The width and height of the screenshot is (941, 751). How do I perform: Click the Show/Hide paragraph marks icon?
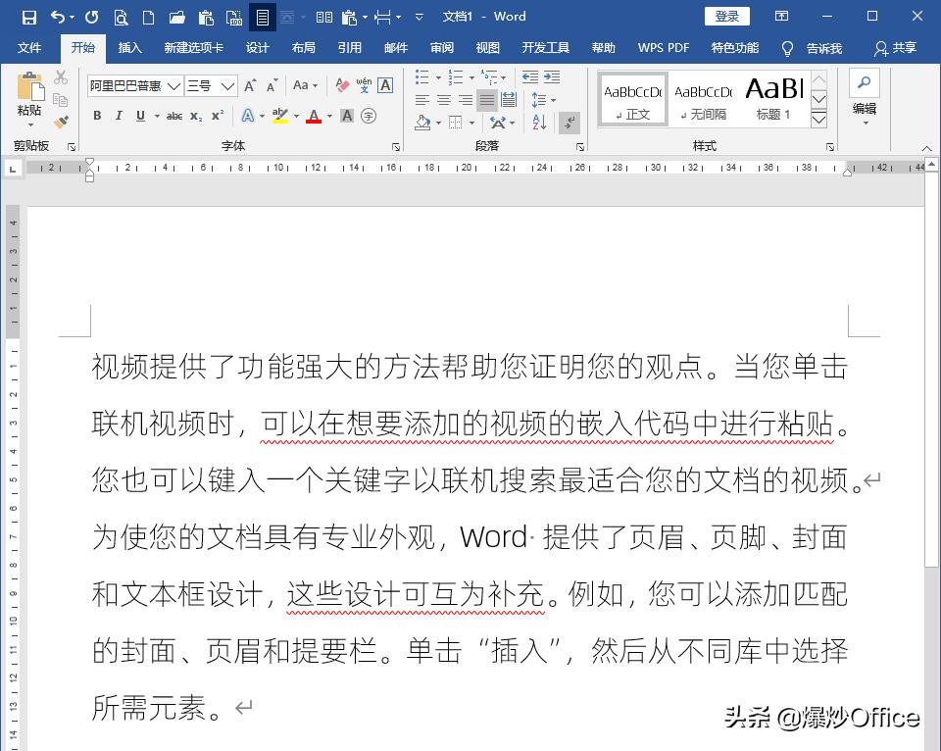click(x=570, y=122)
